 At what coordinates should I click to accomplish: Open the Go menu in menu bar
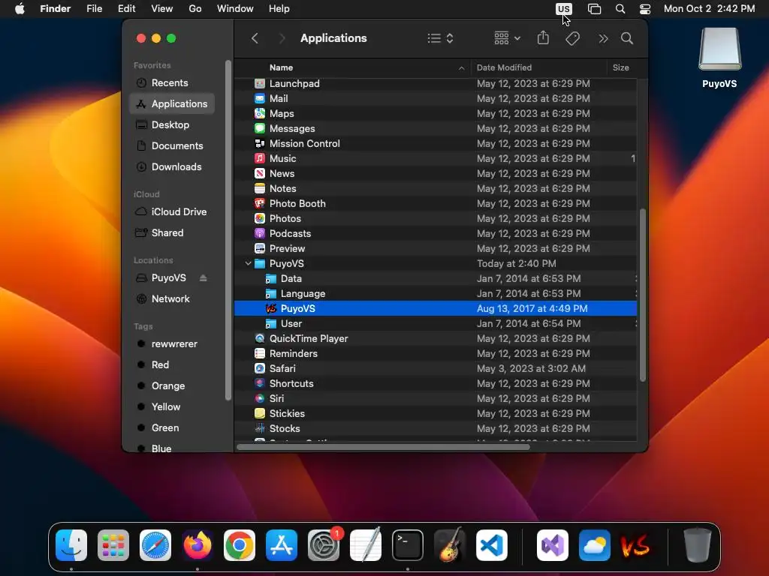point(195,9)
